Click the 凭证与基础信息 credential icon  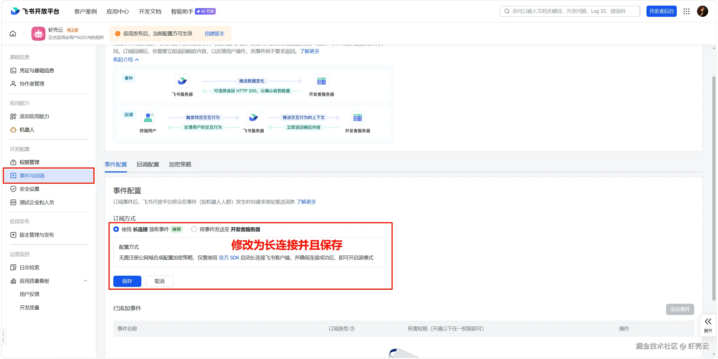[13, 70]
